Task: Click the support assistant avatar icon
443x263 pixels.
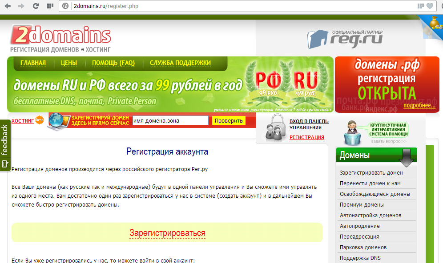Action: [352, 133]
